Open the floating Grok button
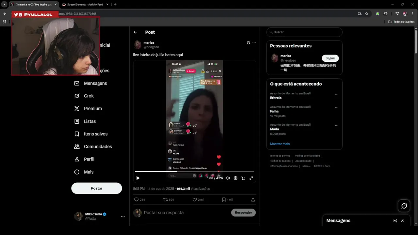 pyautogui.click(x=404, y=206)
